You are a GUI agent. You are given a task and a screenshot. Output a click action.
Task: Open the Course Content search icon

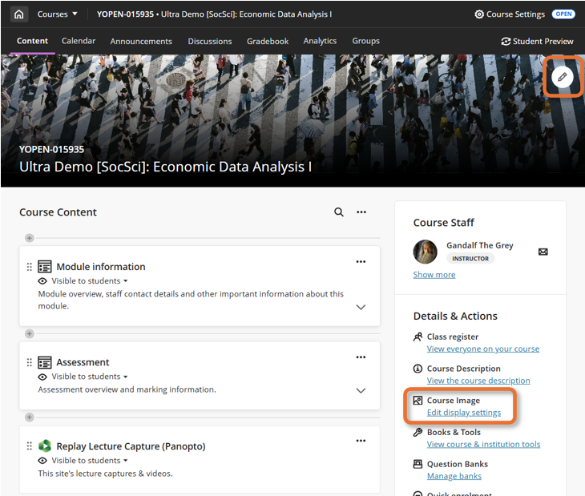[x=339, y=212]
